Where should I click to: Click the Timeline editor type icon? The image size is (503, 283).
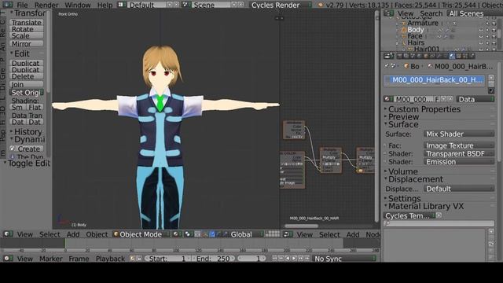[x=8, y=259]
